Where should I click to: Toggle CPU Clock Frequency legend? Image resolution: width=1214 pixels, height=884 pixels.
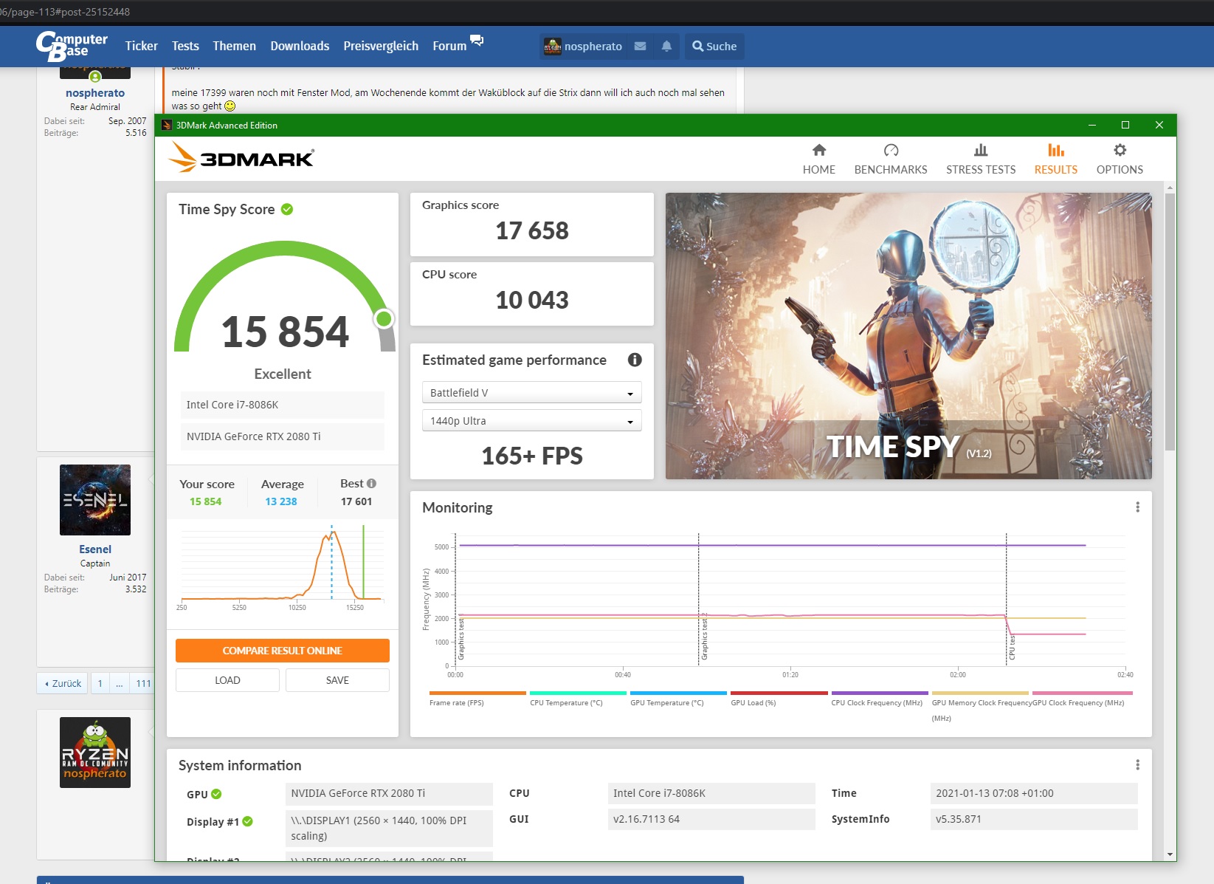[x=879, y=699]
